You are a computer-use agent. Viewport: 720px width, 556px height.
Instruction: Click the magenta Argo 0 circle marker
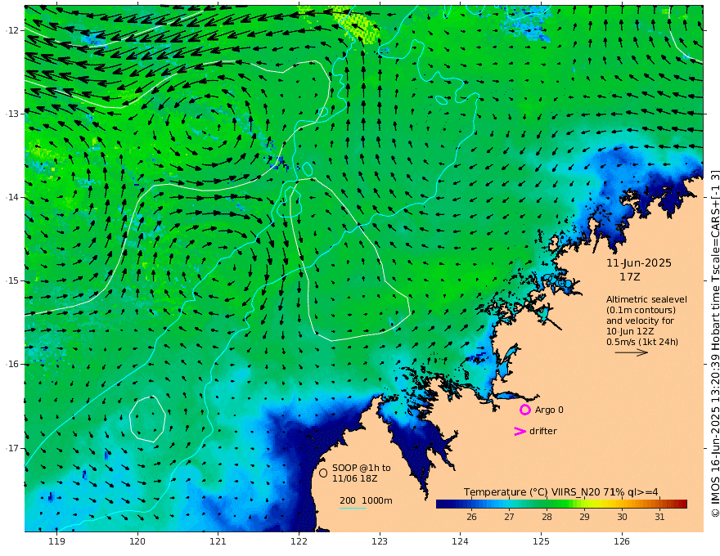coord(525,410)
